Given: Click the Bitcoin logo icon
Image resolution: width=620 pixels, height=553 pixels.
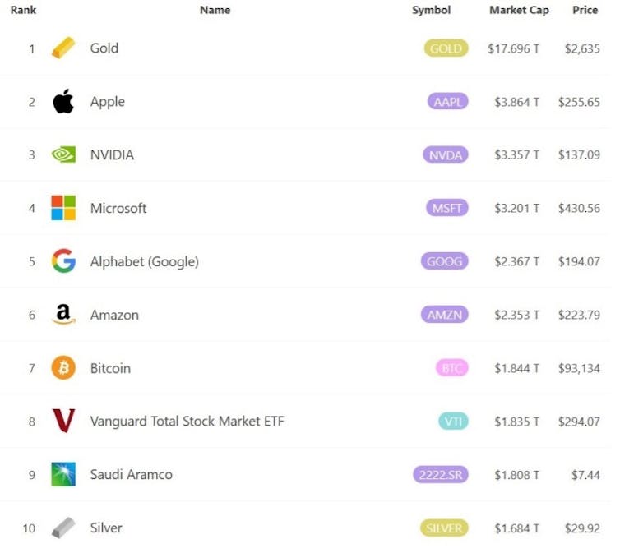Looking at the screenshot, I should [63, 368].
